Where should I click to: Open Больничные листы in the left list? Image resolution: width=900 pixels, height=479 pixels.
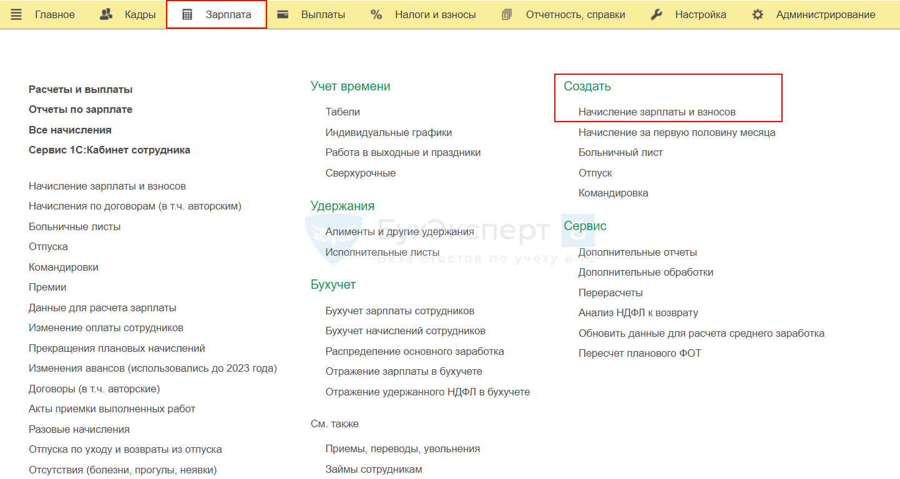[x=75, y=226]
